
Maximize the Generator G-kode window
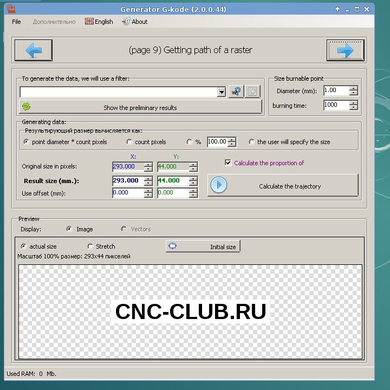[357, 9]
